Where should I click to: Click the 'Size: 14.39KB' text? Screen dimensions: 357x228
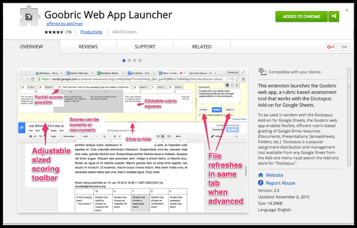270,203
